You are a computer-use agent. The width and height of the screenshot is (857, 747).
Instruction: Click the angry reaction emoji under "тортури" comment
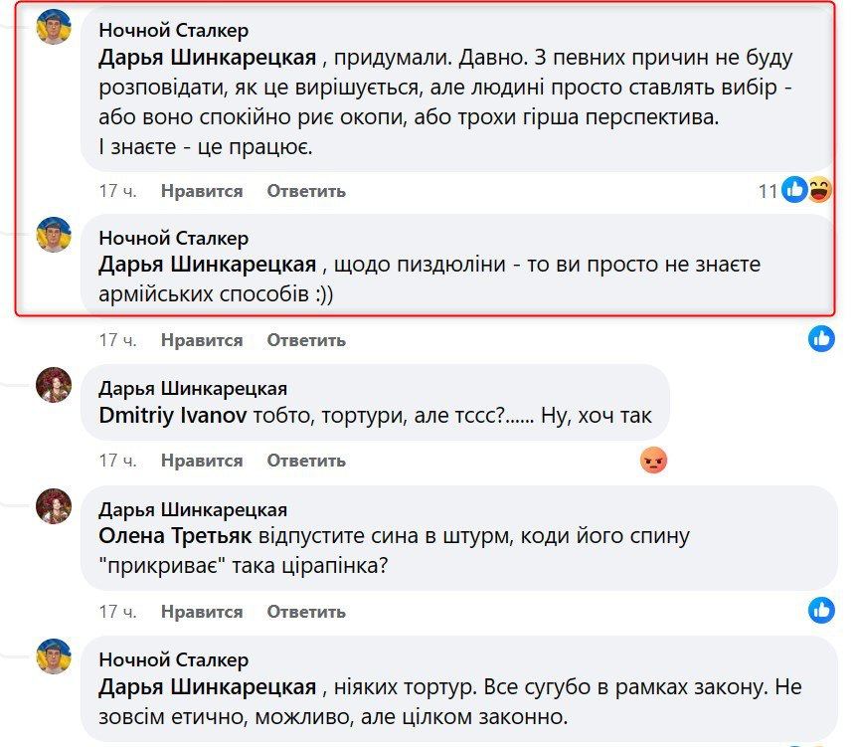653,461
